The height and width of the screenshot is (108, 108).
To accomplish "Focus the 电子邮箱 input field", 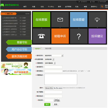I will [53, 92].
